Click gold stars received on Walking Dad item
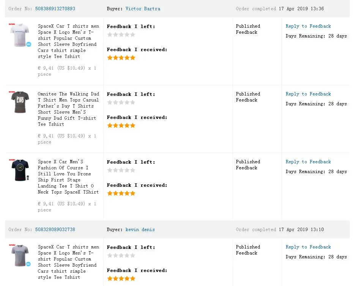This screenshot has width=355, height=286. [121, 125]
